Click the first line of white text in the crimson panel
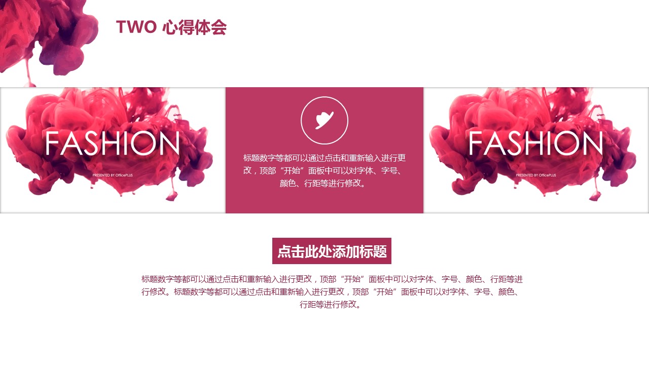 (324, 158)
